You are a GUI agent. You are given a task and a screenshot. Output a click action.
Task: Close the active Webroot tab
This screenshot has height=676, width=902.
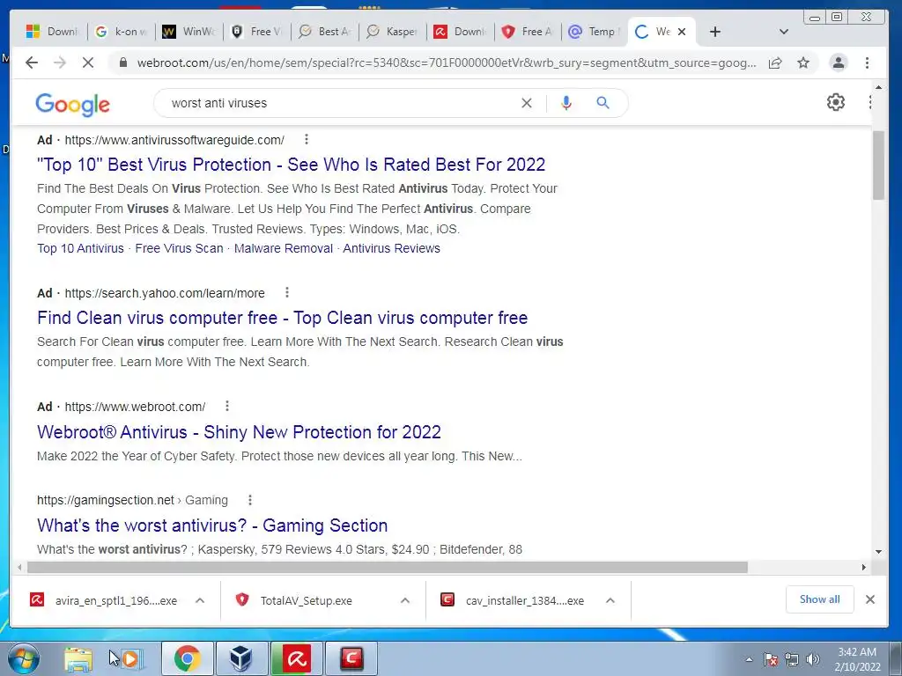pos(682,32)
